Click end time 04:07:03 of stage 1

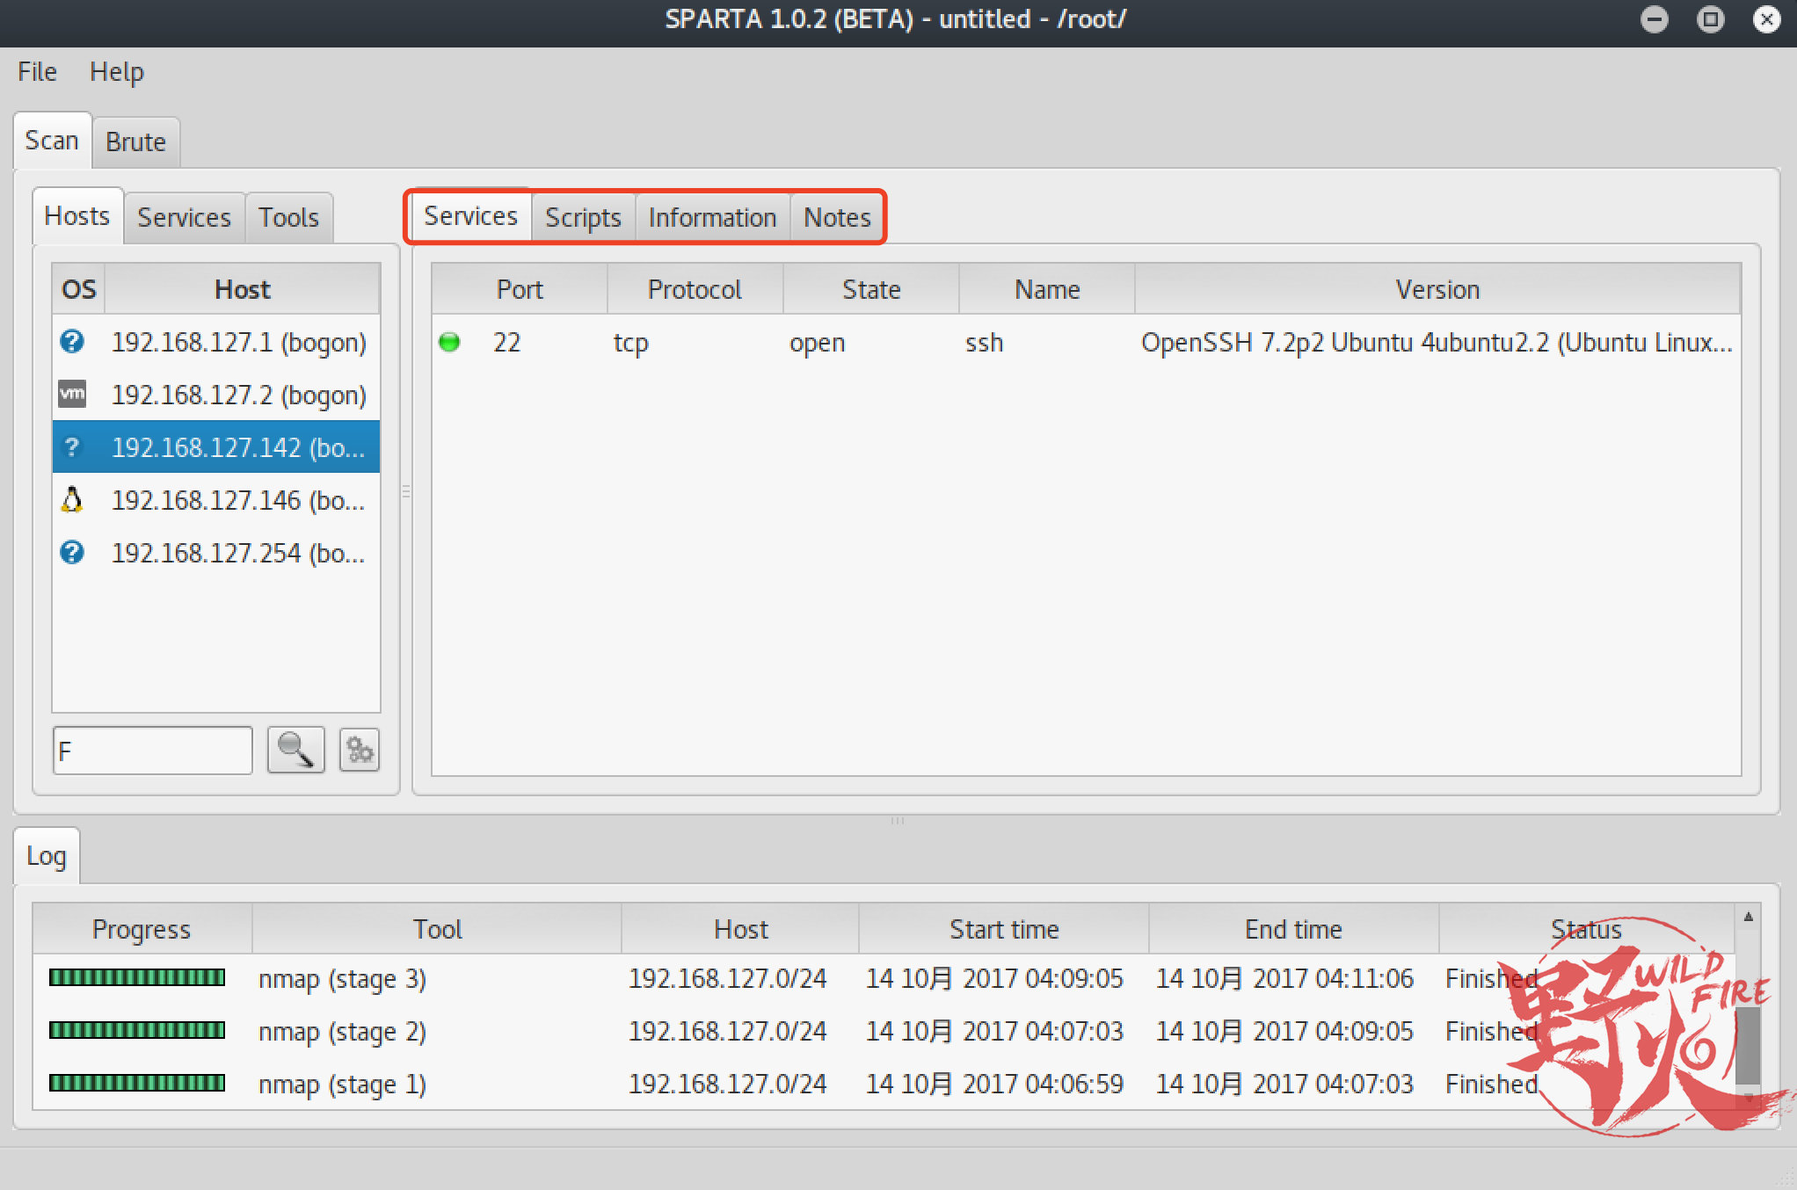click(x=1284, y=1084)
